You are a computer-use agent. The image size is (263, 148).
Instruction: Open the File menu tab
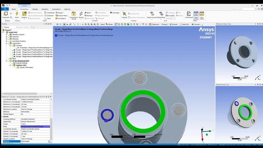(x=5, y=9)
